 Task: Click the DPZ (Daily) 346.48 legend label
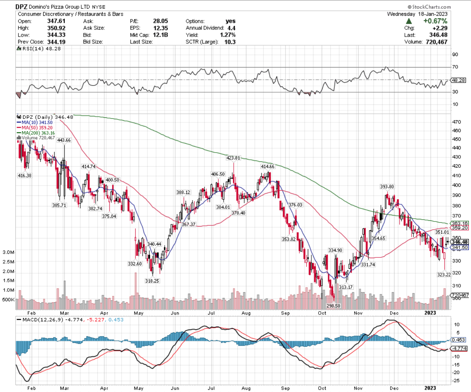45,117
